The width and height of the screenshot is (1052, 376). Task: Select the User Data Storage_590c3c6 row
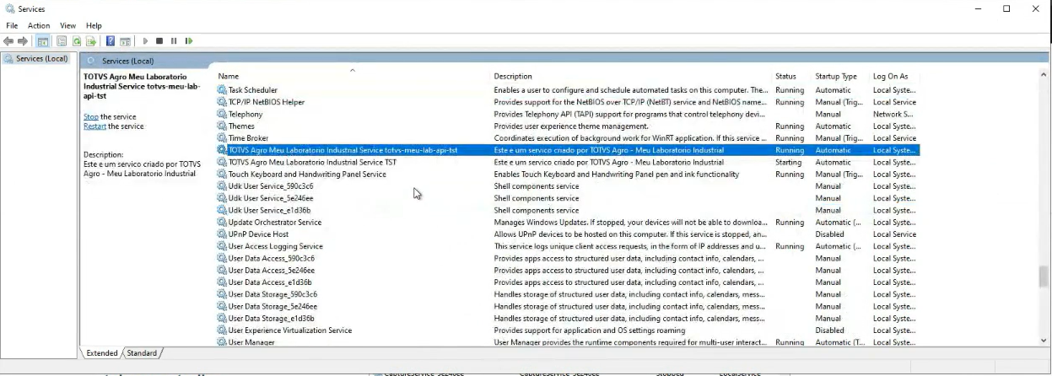click(x=568, y=294)
